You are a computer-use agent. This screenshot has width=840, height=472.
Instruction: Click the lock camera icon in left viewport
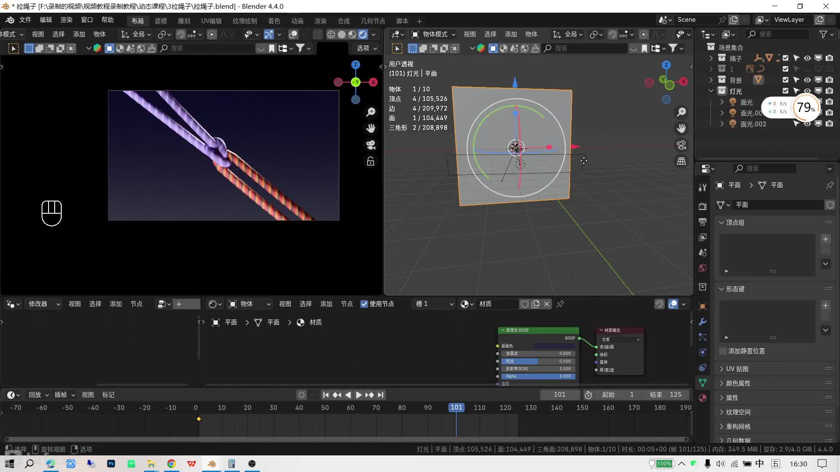[x=371, y=161]
